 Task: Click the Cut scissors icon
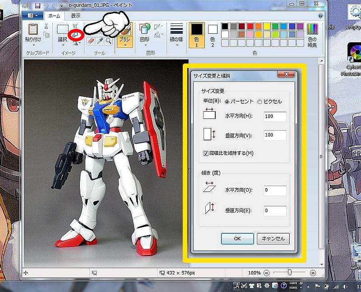[x=46, y=26]
